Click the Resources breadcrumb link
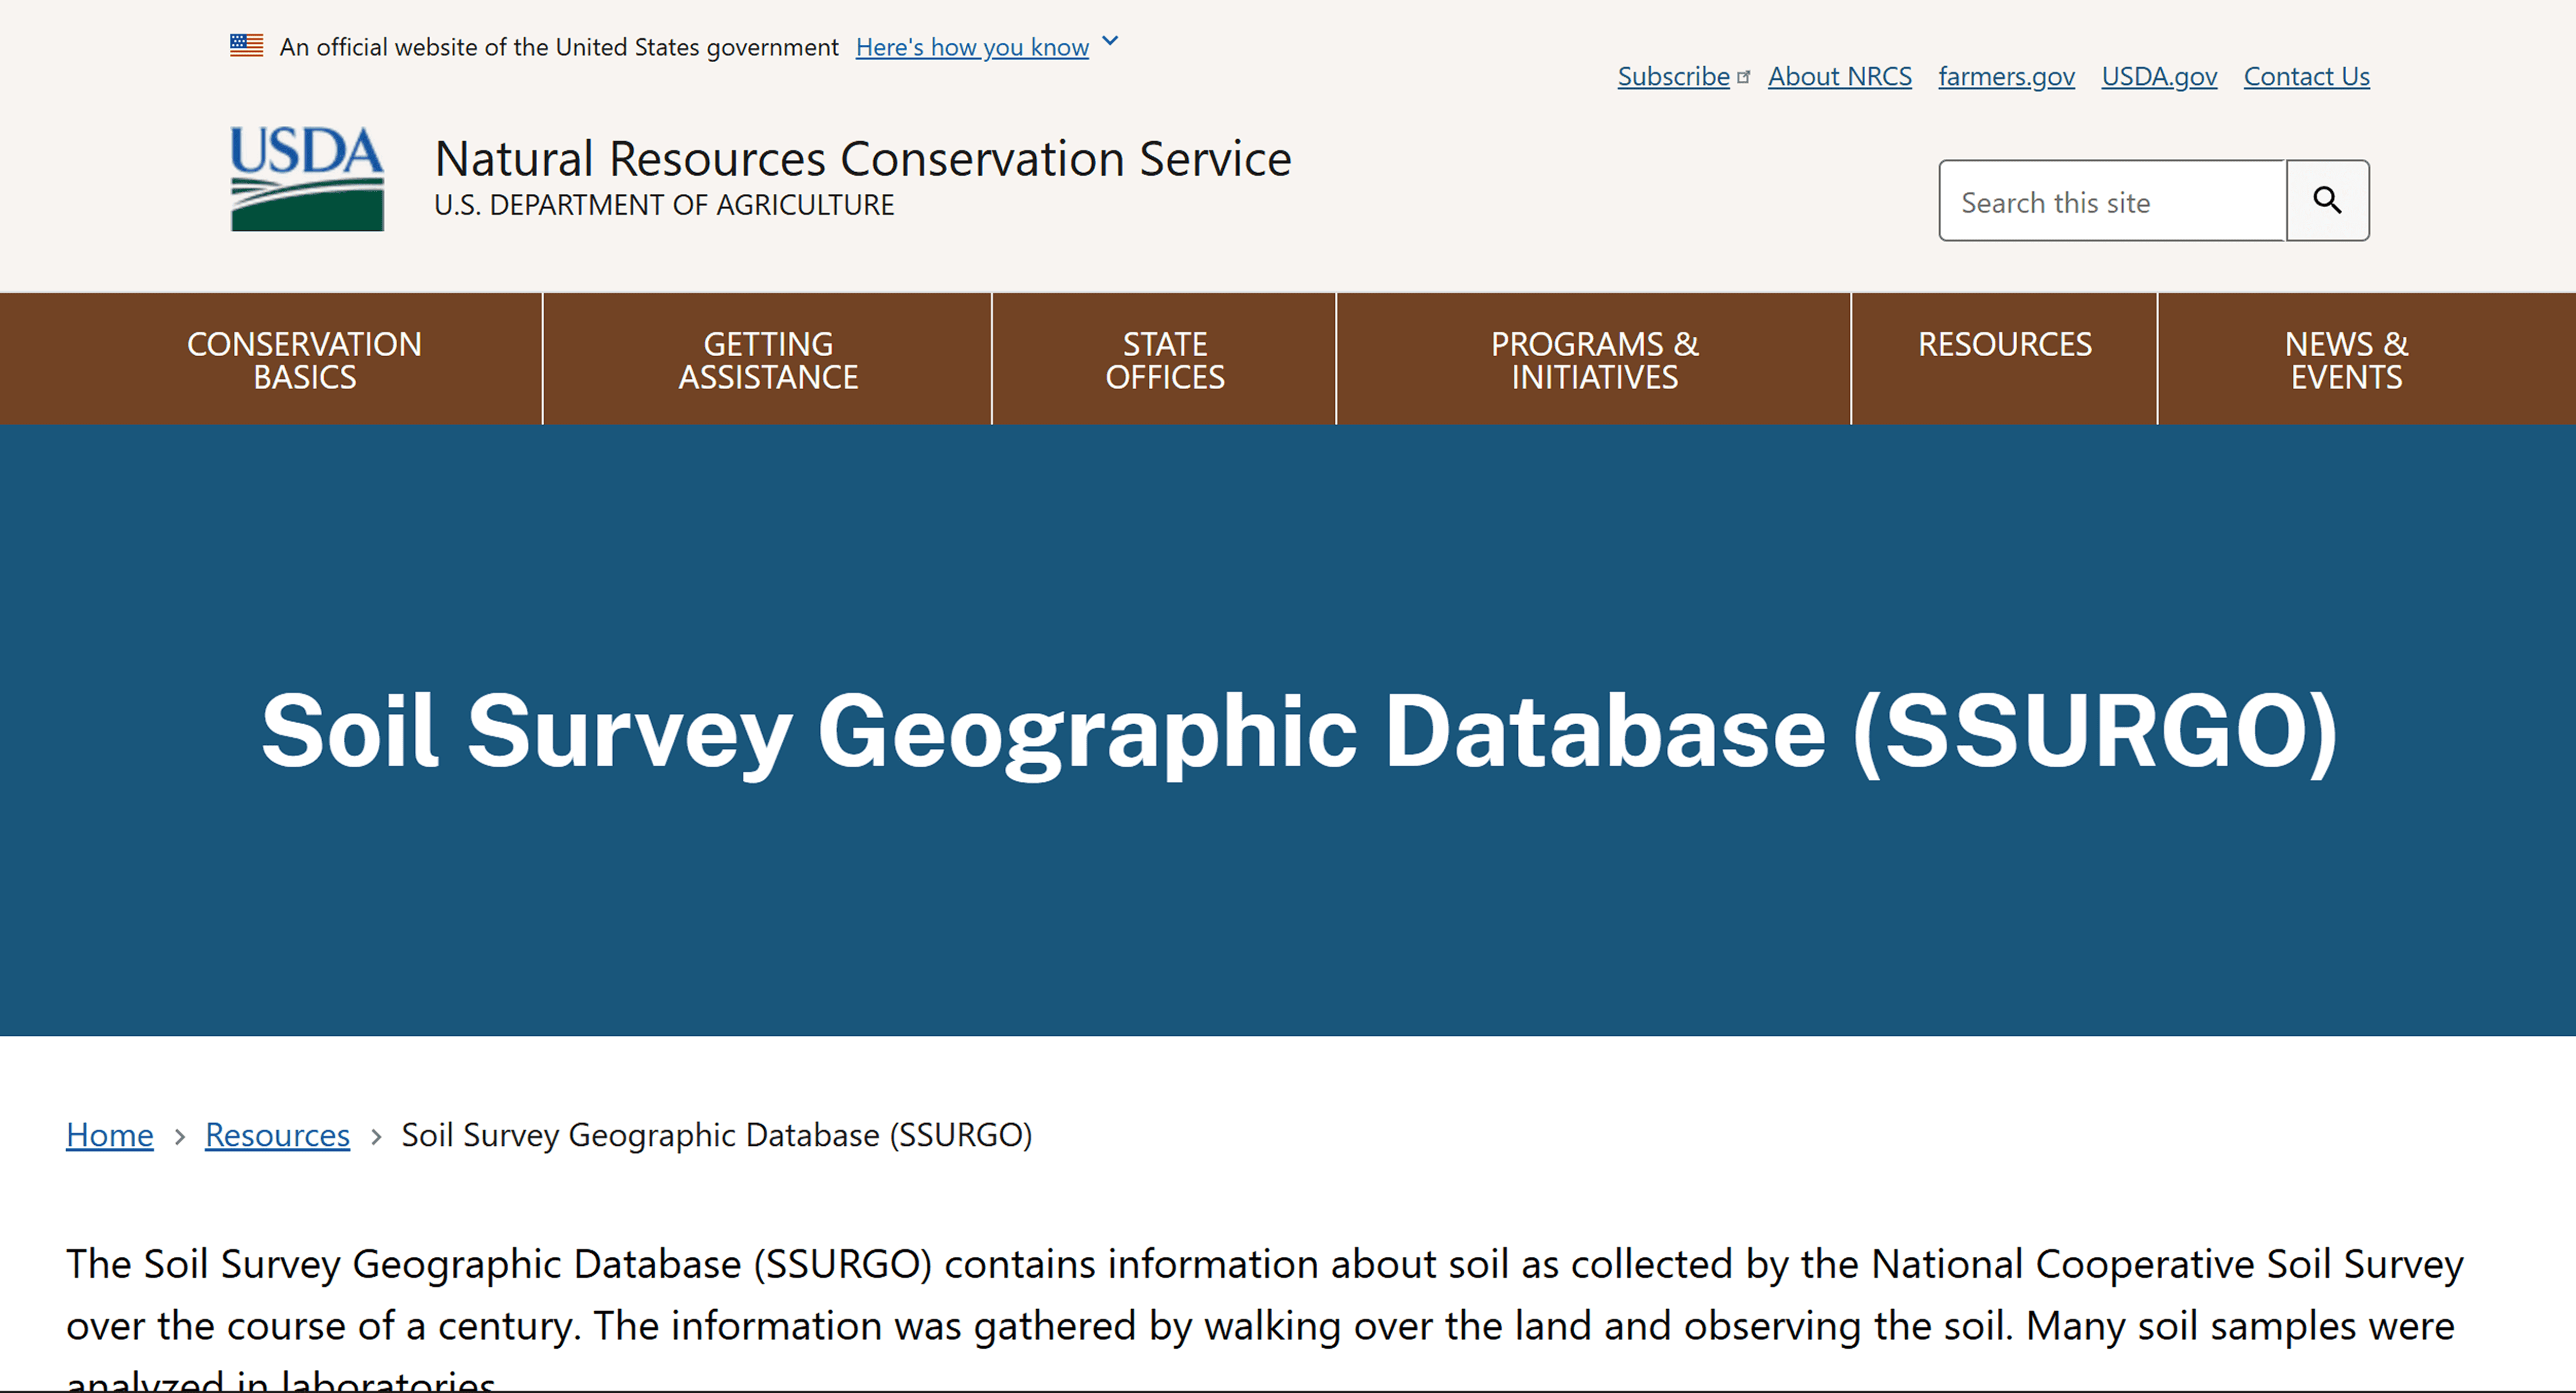2576x1393 pixels. (x=277, y=1135)
